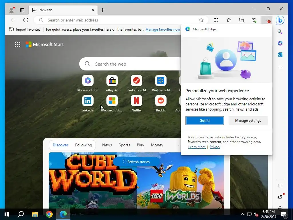Open the Money feed tab
293x220 pixels.
click(x=157, y=145)
